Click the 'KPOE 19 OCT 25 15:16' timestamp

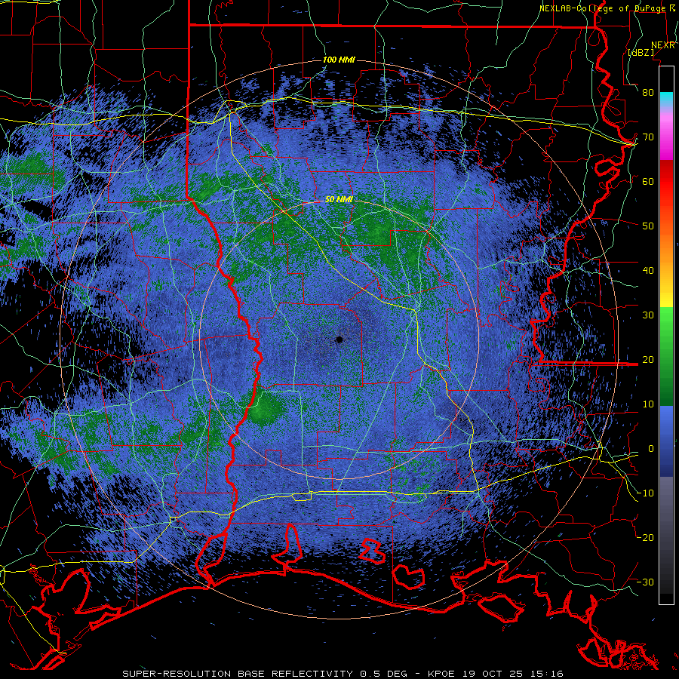click(496, 674)
